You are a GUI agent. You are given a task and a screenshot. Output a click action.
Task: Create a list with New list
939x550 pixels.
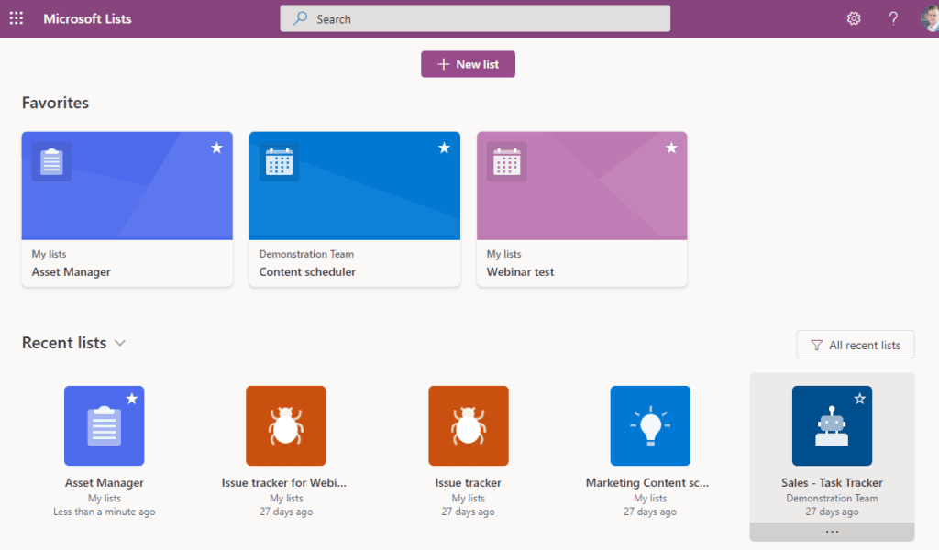tap(468, 64)
